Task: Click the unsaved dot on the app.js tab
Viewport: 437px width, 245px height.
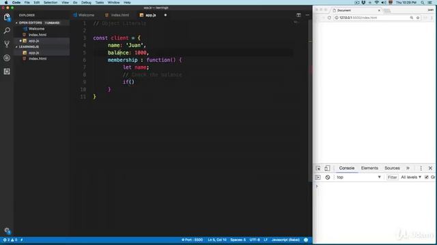Action: pyautogui.click(x=165, y=15)
